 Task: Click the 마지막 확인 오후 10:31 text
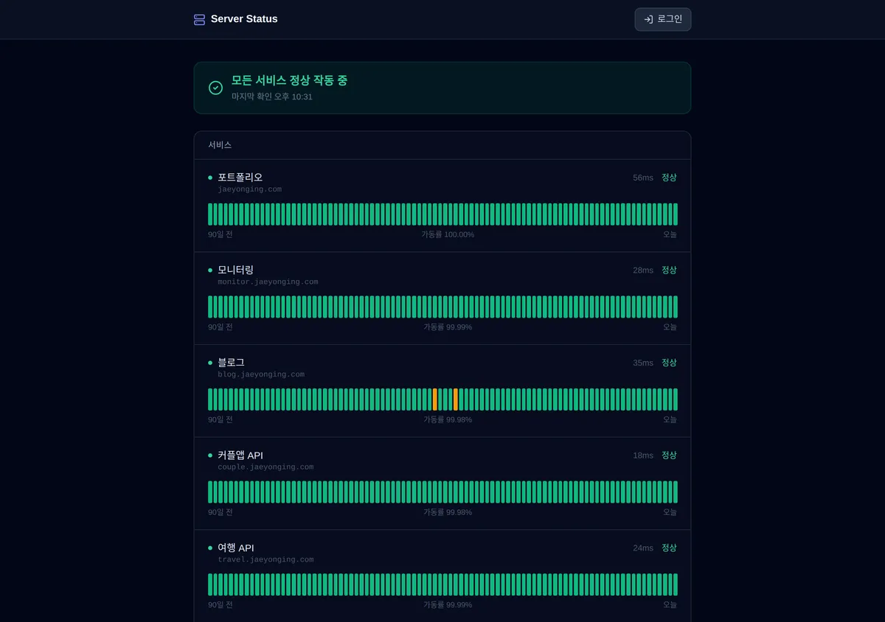pyautogui.click(x=272, y=97)
